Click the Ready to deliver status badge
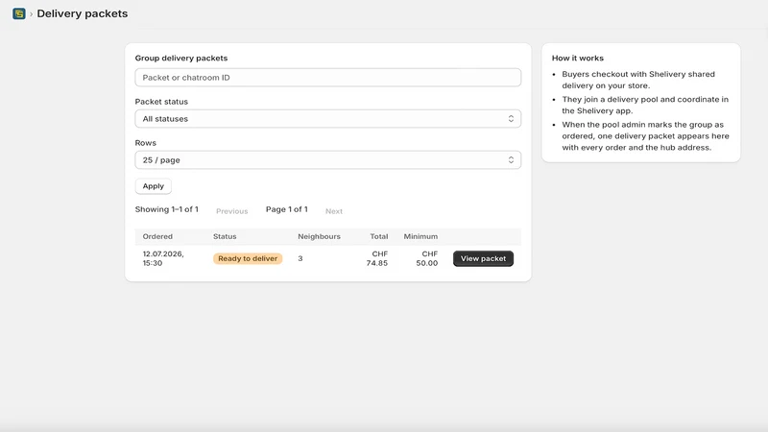Viewport: 768px width, 432px height. 248,258
